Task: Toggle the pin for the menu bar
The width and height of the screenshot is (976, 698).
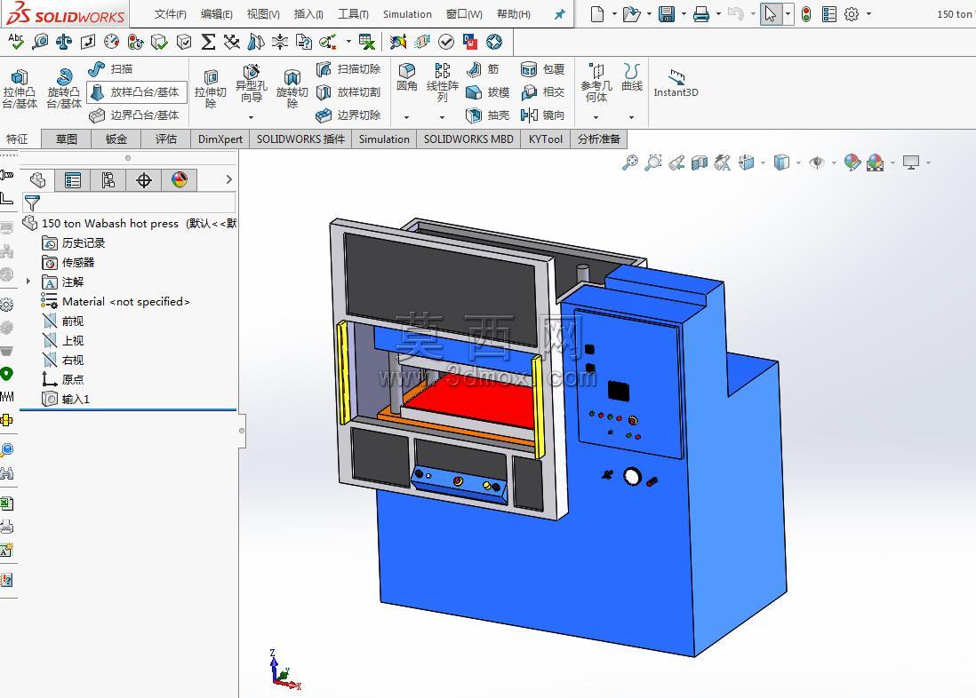Action: [x=560, y=14]
